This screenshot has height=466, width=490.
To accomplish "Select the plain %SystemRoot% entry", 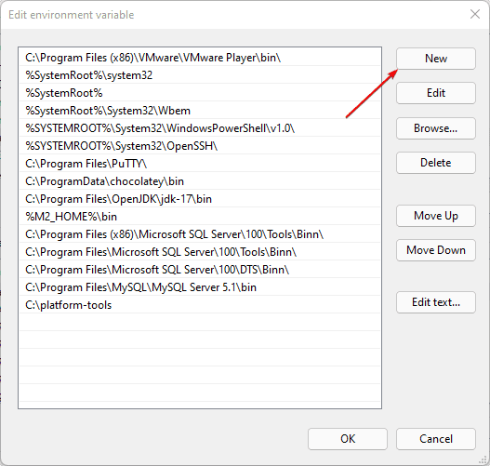I will 200,93.
